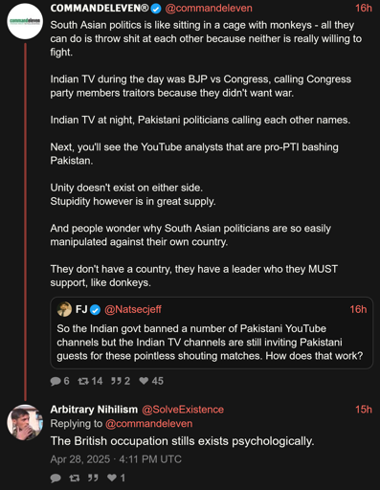The height and width of the screenshot is (490, 380).
Task: Click @commandeleven in the Replying to line
Action: [149, 424]
